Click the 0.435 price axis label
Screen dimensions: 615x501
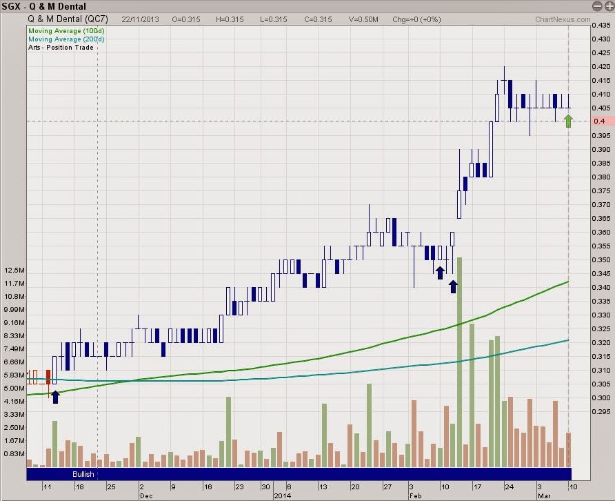pyautogui.click(x=601, y=25)
